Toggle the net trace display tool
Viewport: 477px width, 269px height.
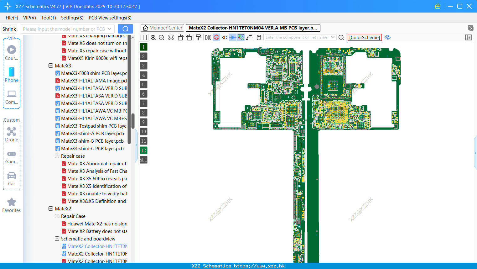tap(241, 37)
